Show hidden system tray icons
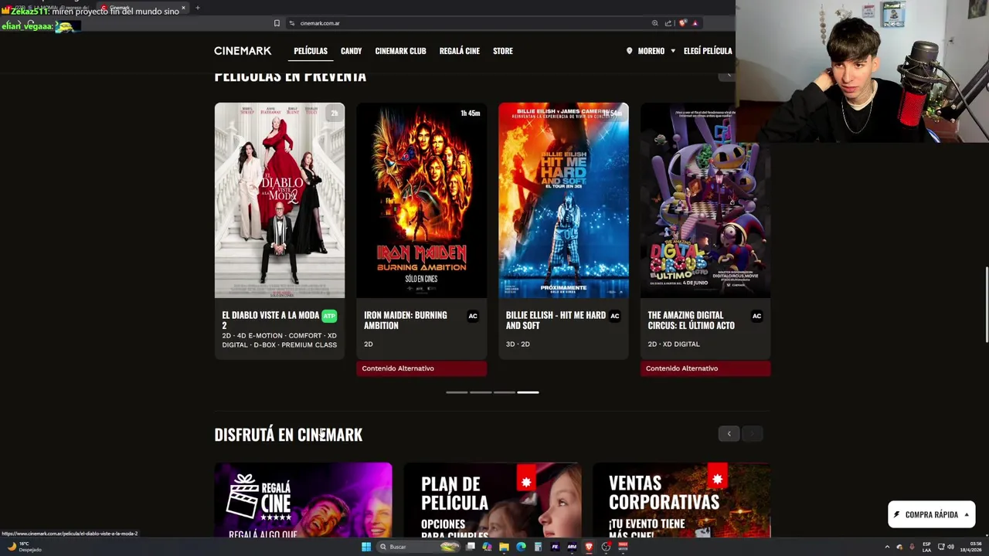 (x=887, y=547)
